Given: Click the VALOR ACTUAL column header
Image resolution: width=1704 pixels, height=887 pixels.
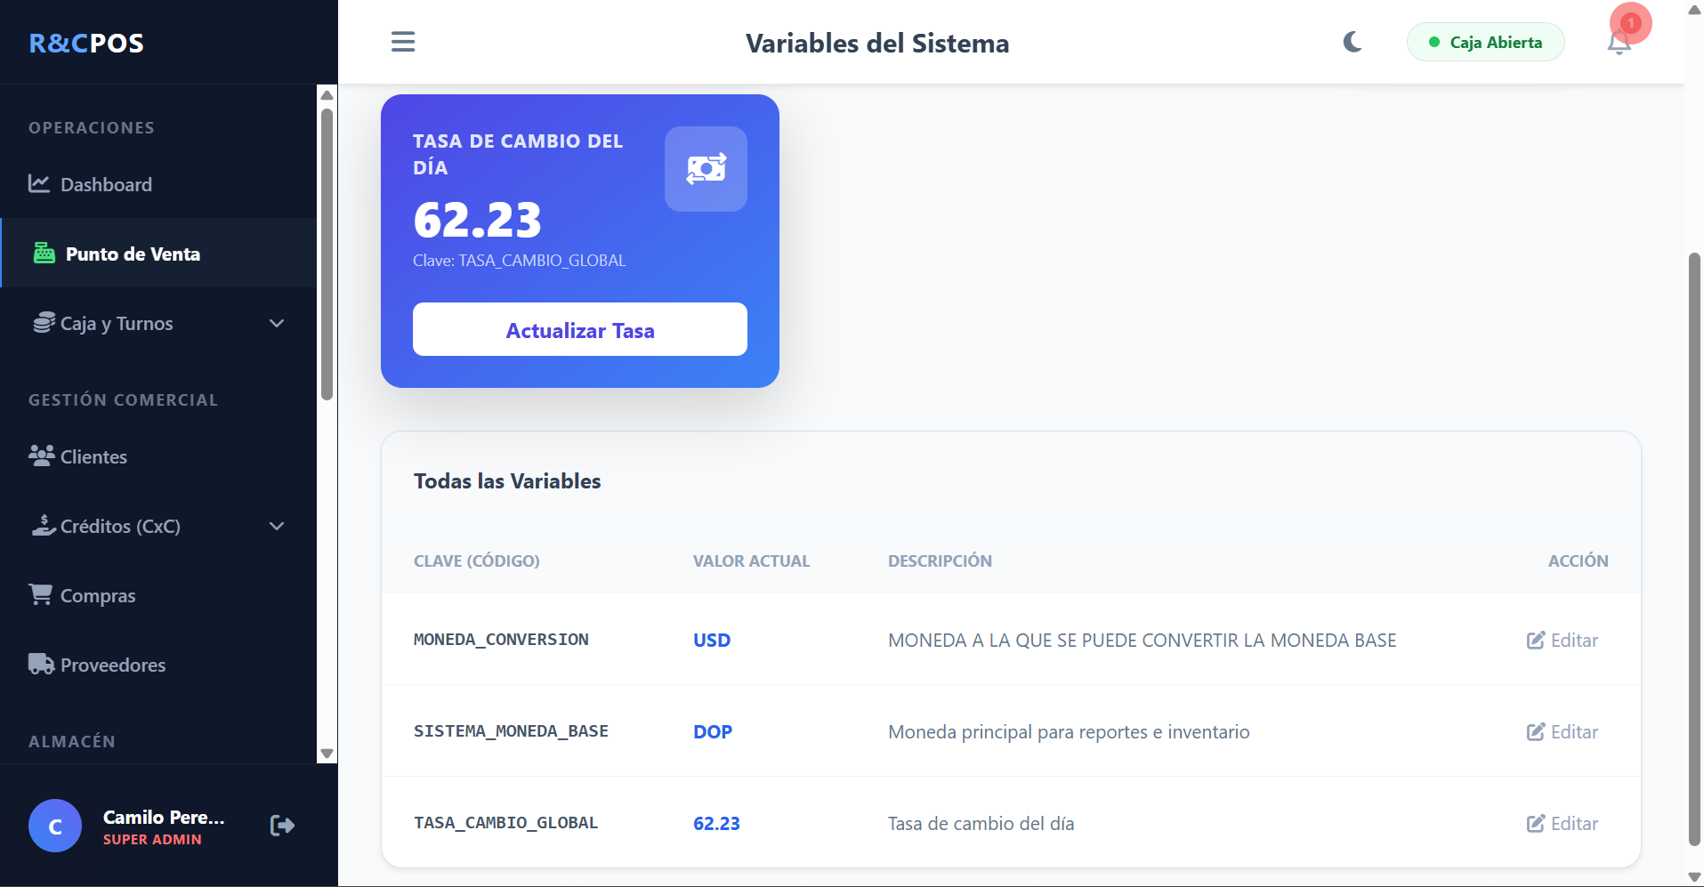Looking at the screenshot, I should point(751,560).
